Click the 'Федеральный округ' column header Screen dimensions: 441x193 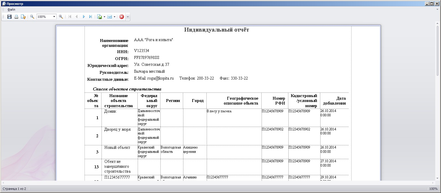click(149, 101)
